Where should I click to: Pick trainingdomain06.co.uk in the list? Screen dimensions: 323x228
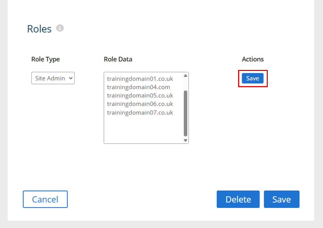click(x=140, y=104)
